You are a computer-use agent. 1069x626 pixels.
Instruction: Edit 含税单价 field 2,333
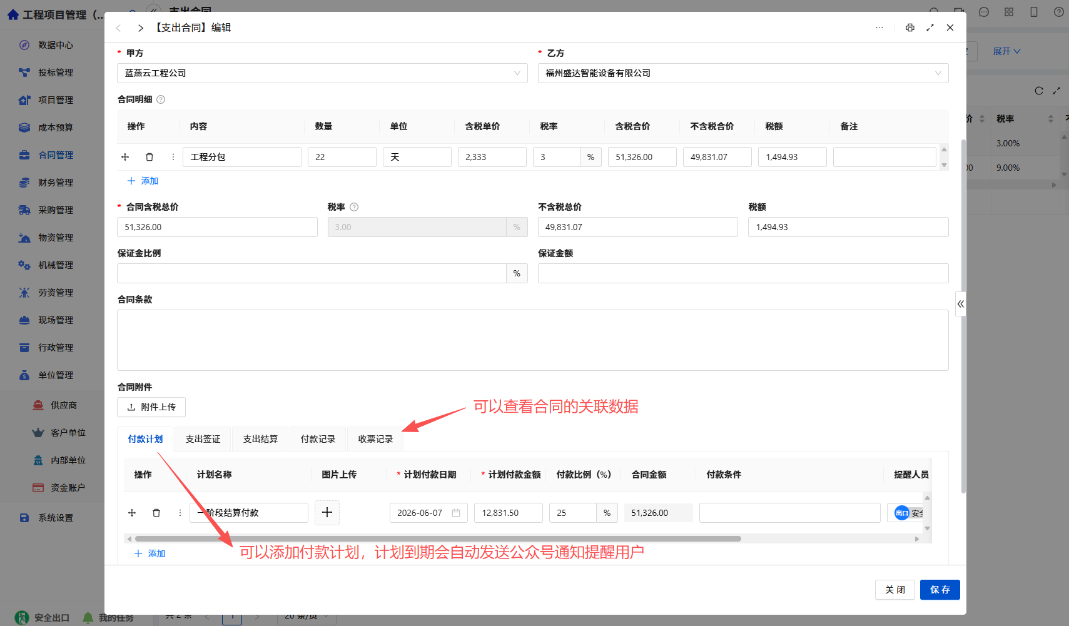click(x=492, y=157)
